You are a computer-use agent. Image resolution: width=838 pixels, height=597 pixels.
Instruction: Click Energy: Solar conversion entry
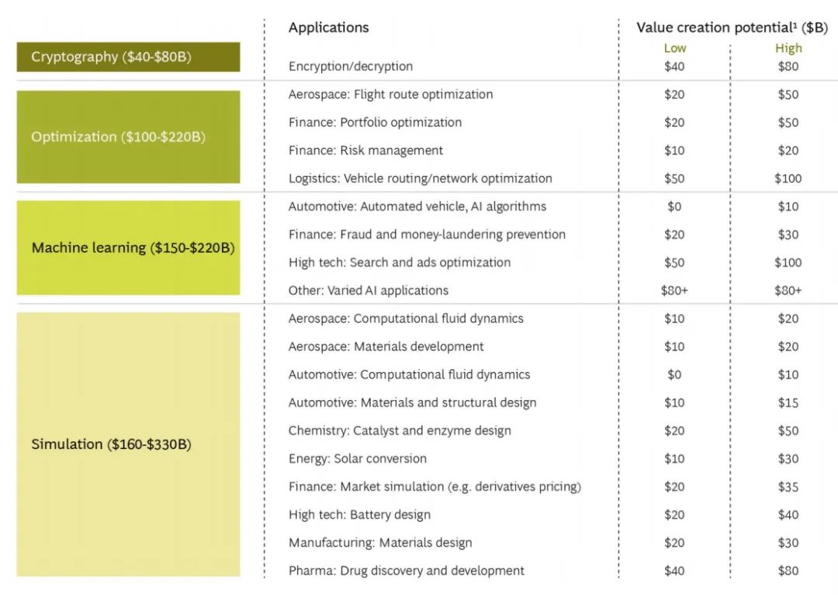pyautogui.click(x=357, y=459)
